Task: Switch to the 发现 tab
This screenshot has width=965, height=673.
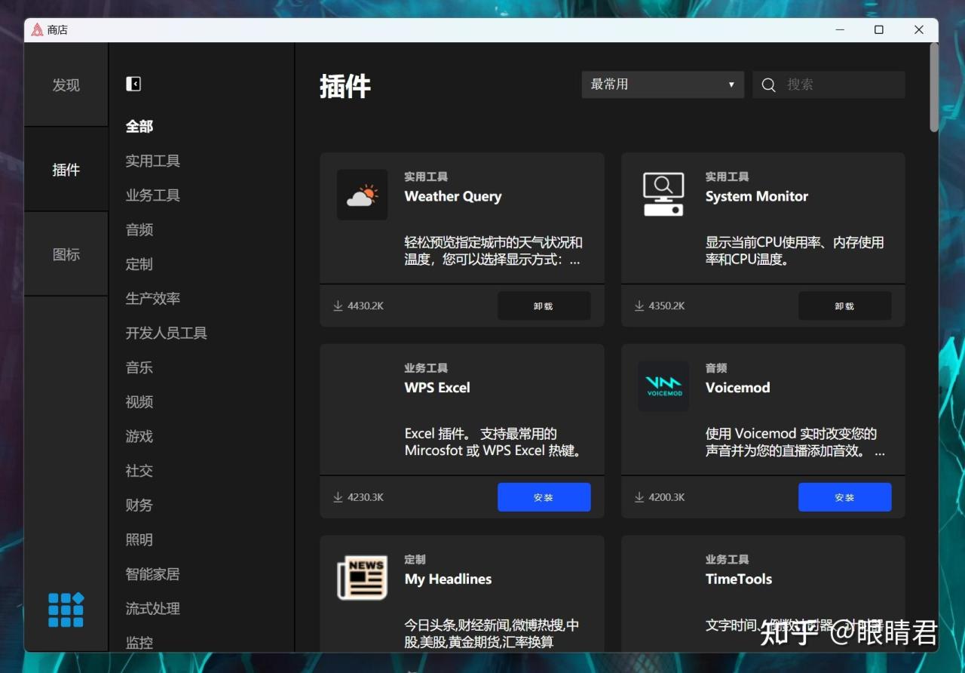Action: (x=66, y=85)
